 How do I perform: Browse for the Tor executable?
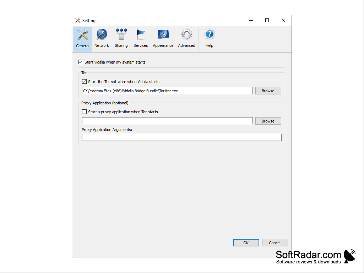coord(268,91)
